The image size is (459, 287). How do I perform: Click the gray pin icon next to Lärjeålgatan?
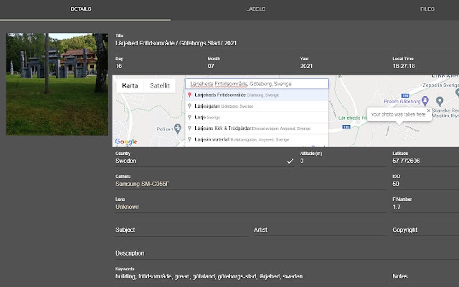(189, 106)
